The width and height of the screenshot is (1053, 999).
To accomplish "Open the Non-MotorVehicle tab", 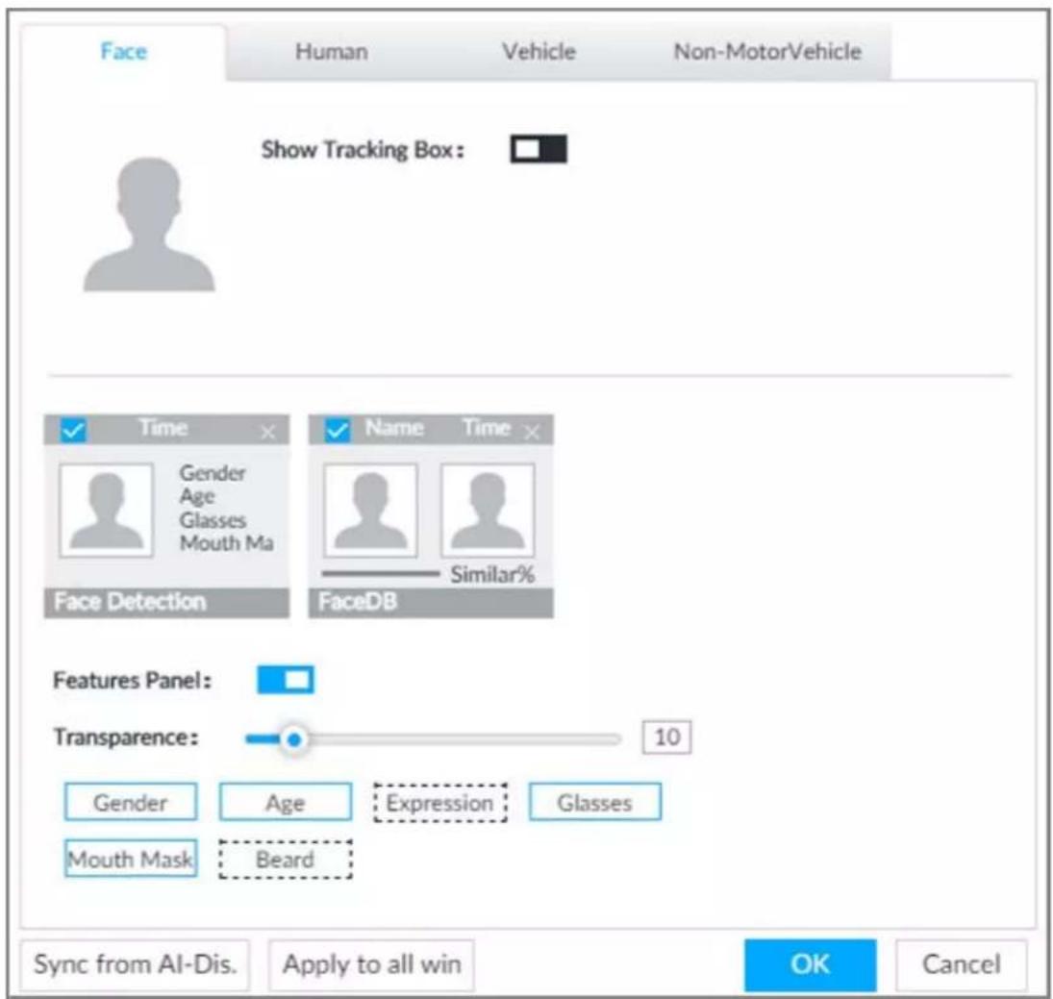I will pos(767,52).
